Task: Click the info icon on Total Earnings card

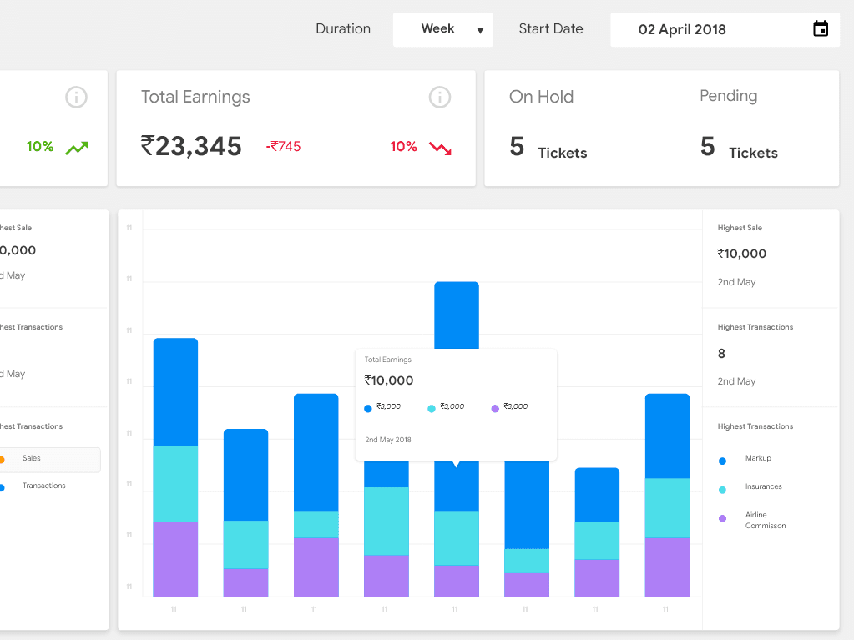Action: [x=440, y=98]
